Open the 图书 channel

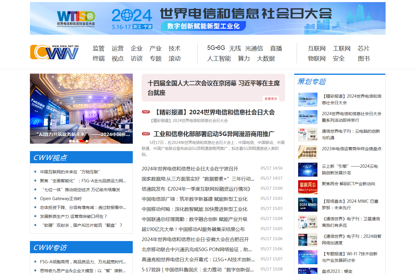pos(364,58)
